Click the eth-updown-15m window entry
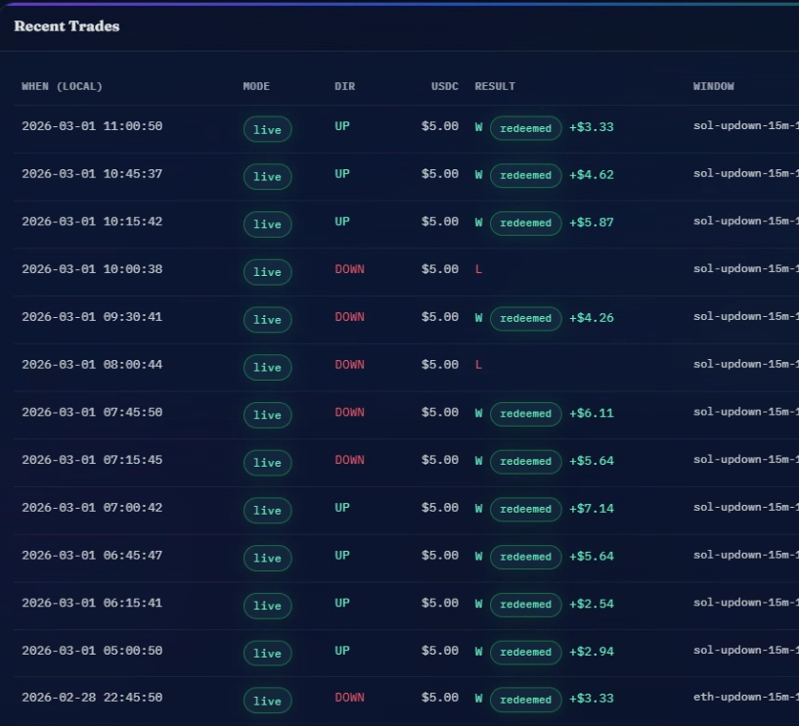Viewport: 799px width, 726px height. pos(746,697)
